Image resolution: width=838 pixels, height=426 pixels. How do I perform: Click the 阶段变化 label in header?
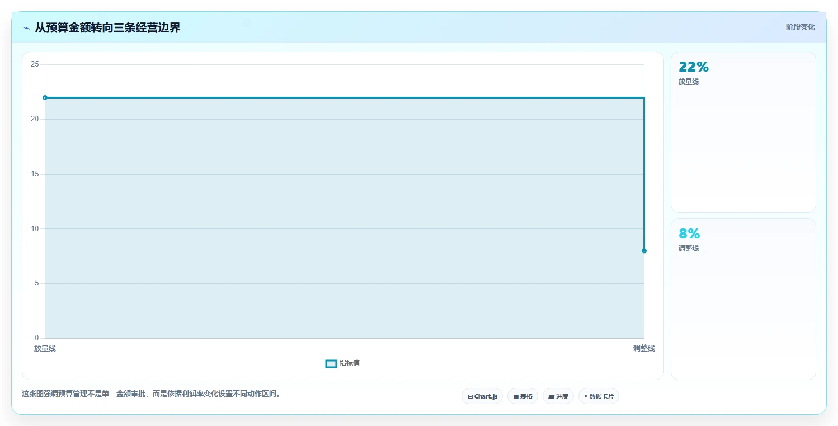(x=801, y=27)
